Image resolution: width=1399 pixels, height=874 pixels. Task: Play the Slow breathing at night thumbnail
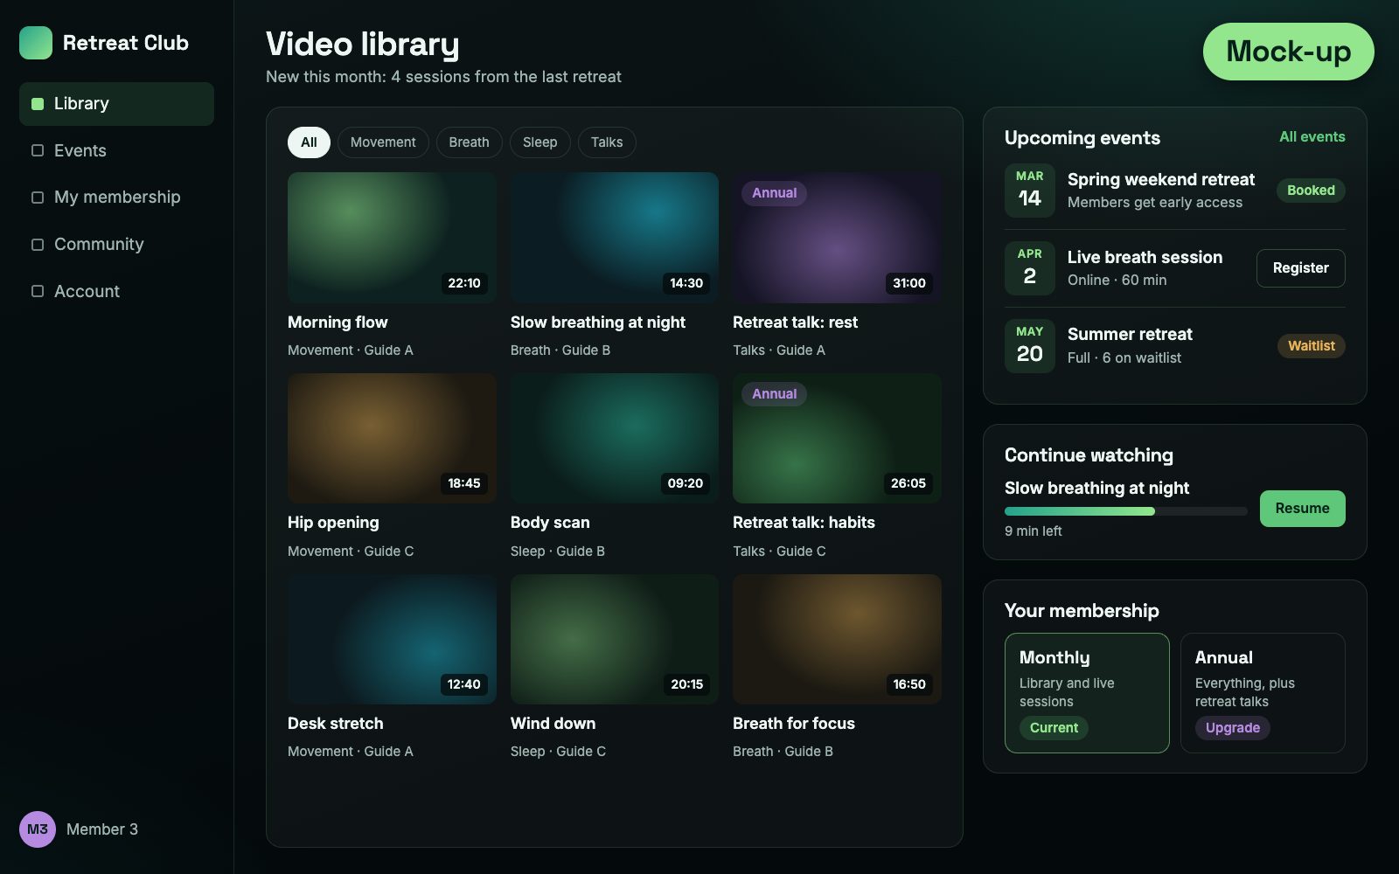tap(615, 238)
